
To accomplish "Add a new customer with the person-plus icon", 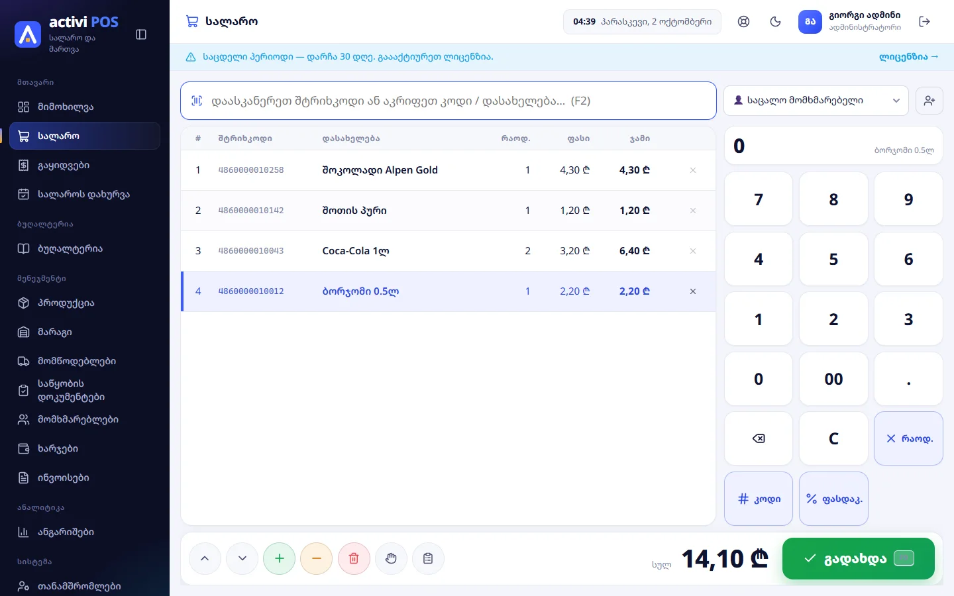I will coord(929,101).
